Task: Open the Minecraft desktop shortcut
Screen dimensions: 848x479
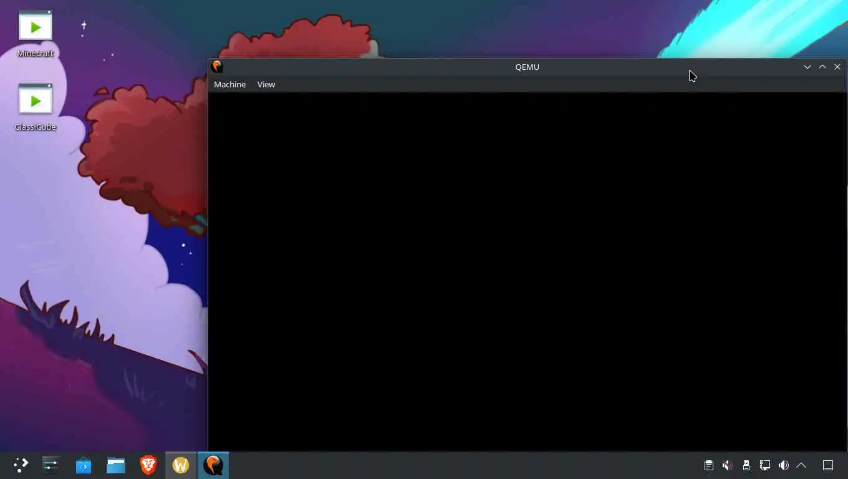Action: pos(36,34)
